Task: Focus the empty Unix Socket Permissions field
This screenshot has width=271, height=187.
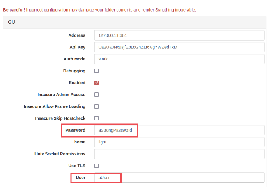Action: click(179, 154)
